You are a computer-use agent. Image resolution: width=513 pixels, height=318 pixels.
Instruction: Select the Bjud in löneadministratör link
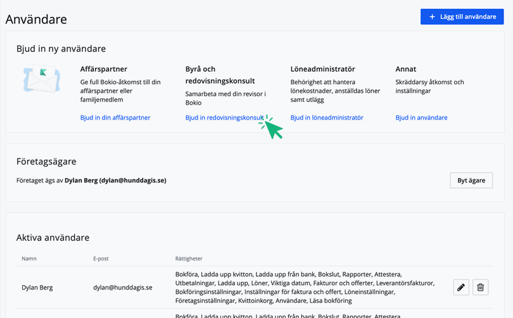click(x=327, y=118)
